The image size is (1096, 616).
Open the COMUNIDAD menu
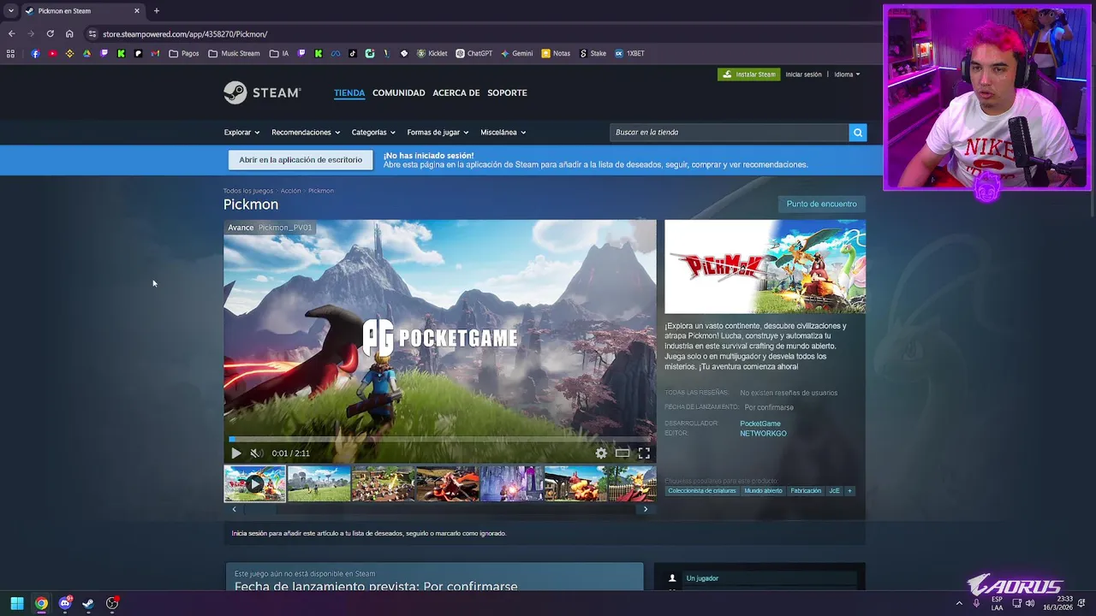click(399, 92)
